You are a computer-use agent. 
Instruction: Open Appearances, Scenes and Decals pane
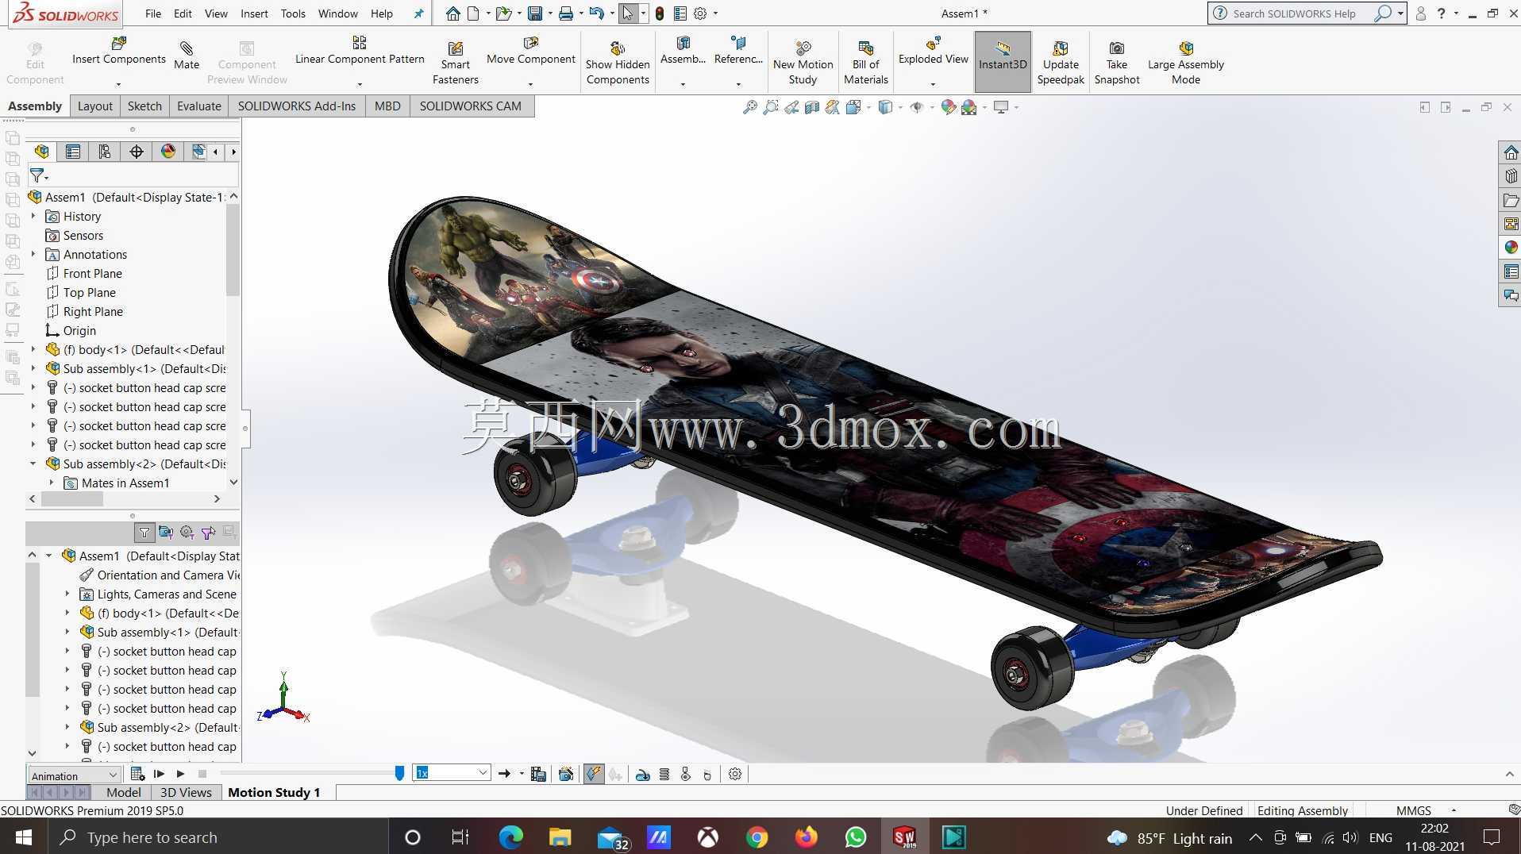[1511, 248]
